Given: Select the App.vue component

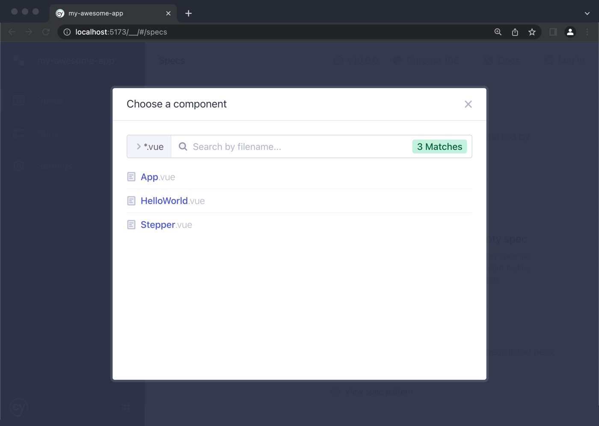Looking at the screenshot, I should point(157,177).
